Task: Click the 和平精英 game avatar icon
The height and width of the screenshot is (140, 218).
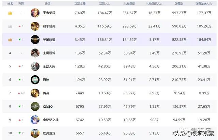Action: (35, 26)
